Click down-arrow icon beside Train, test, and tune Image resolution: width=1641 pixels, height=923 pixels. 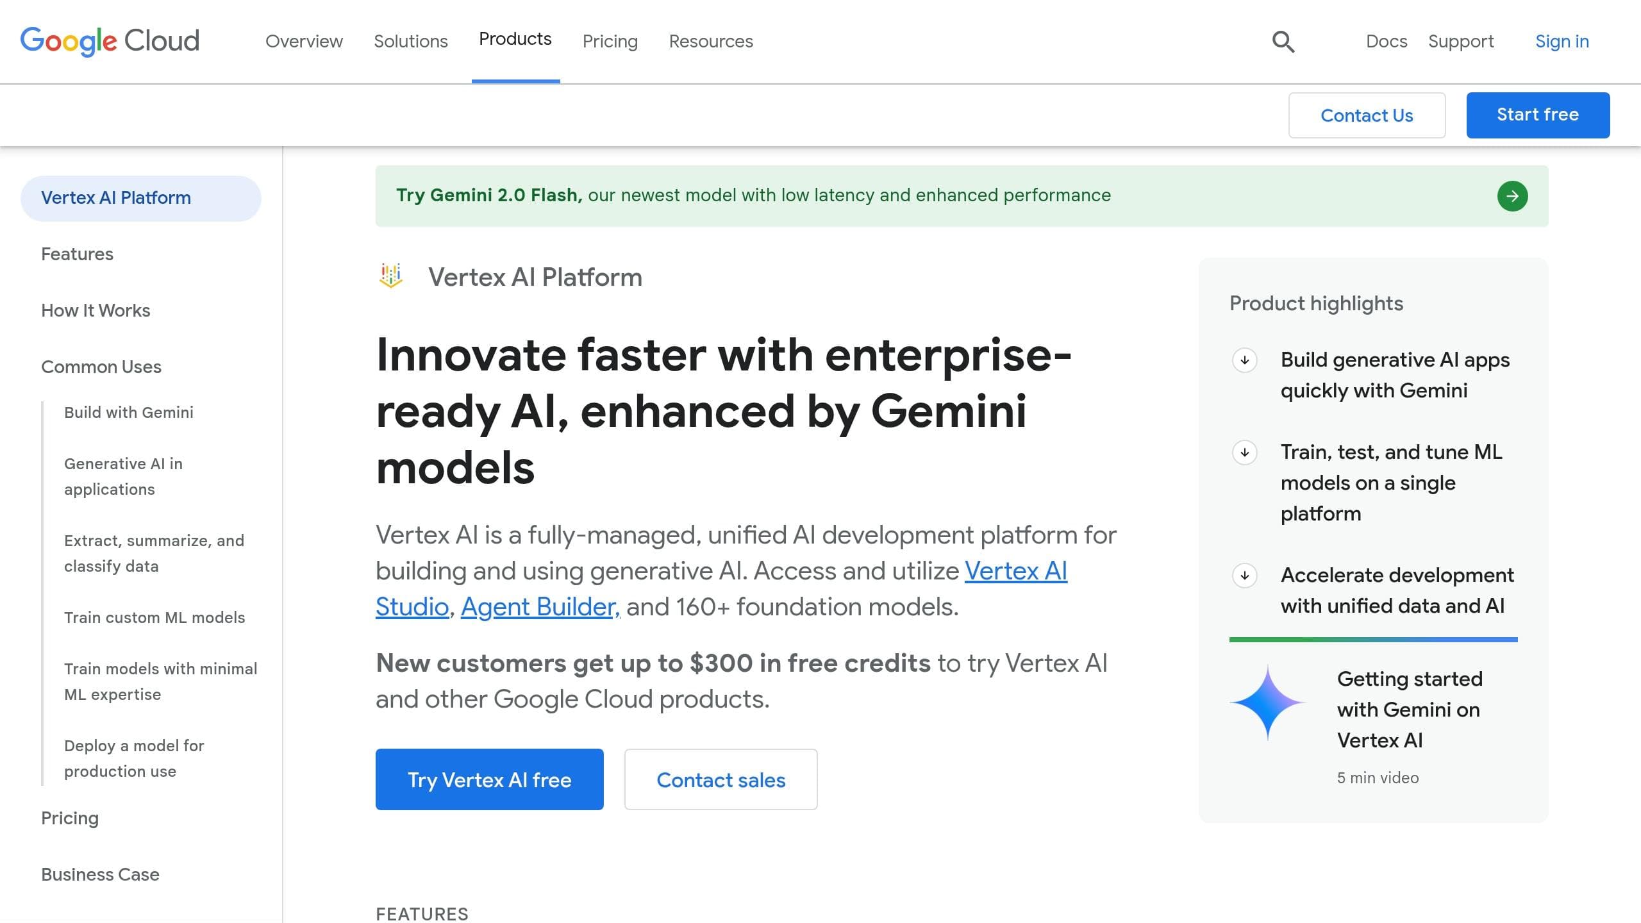pyautogui.click(x=1245, y=452)
